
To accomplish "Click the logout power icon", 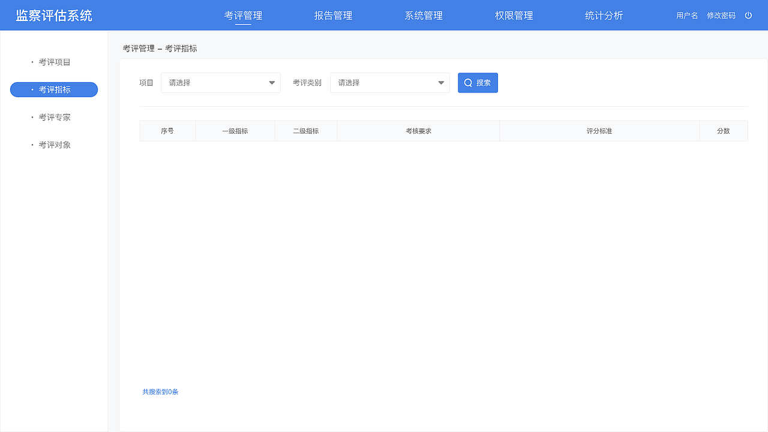I will (748, 15).
